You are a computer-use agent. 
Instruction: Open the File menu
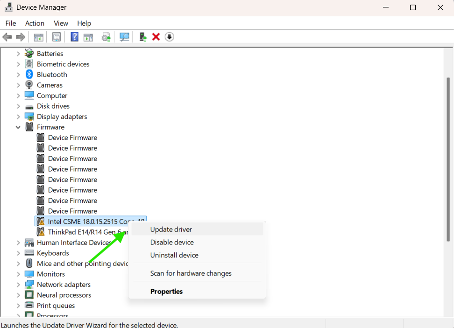click(x=11, y=23)
